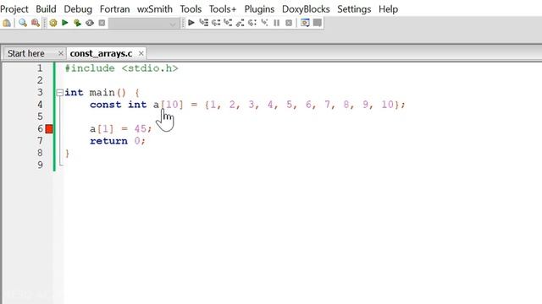Open the Fortran menu

(115, 9)
